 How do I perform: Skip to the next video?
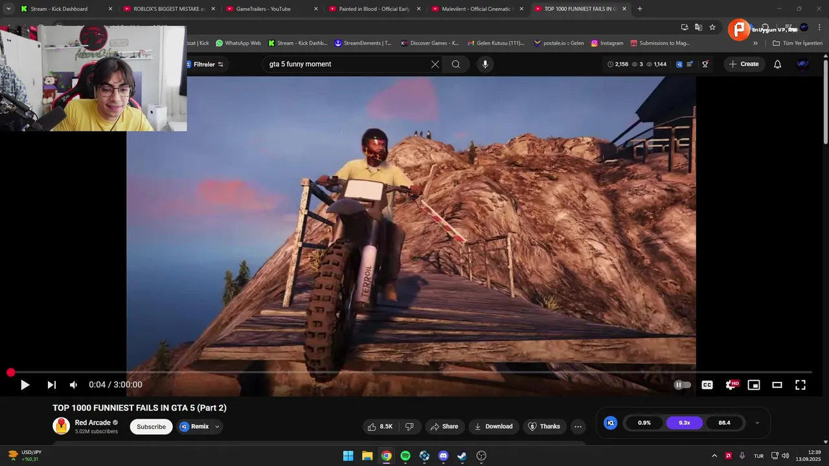[x=51, y=385]
